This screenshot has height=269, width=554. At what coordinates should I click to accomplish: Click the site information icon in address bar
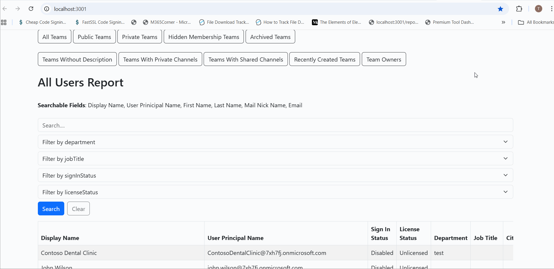pyautogui.click(x=47, y=9)
